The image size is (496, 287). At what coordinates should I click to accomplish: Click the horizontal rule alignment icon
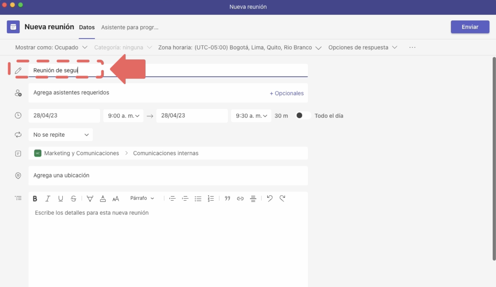point(253,198)
